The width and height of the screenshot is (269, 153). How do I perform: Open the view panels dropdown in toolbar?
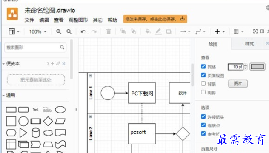pyautogui.click(x=14, y=31)
